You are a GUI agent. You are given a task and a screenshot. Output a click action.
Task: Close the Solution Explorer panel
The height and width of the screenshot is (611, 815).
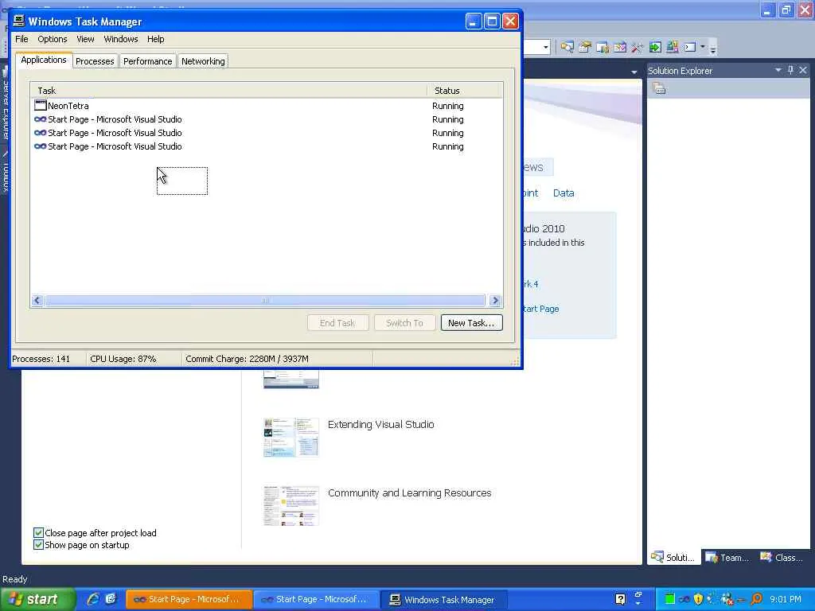(803, 70)
